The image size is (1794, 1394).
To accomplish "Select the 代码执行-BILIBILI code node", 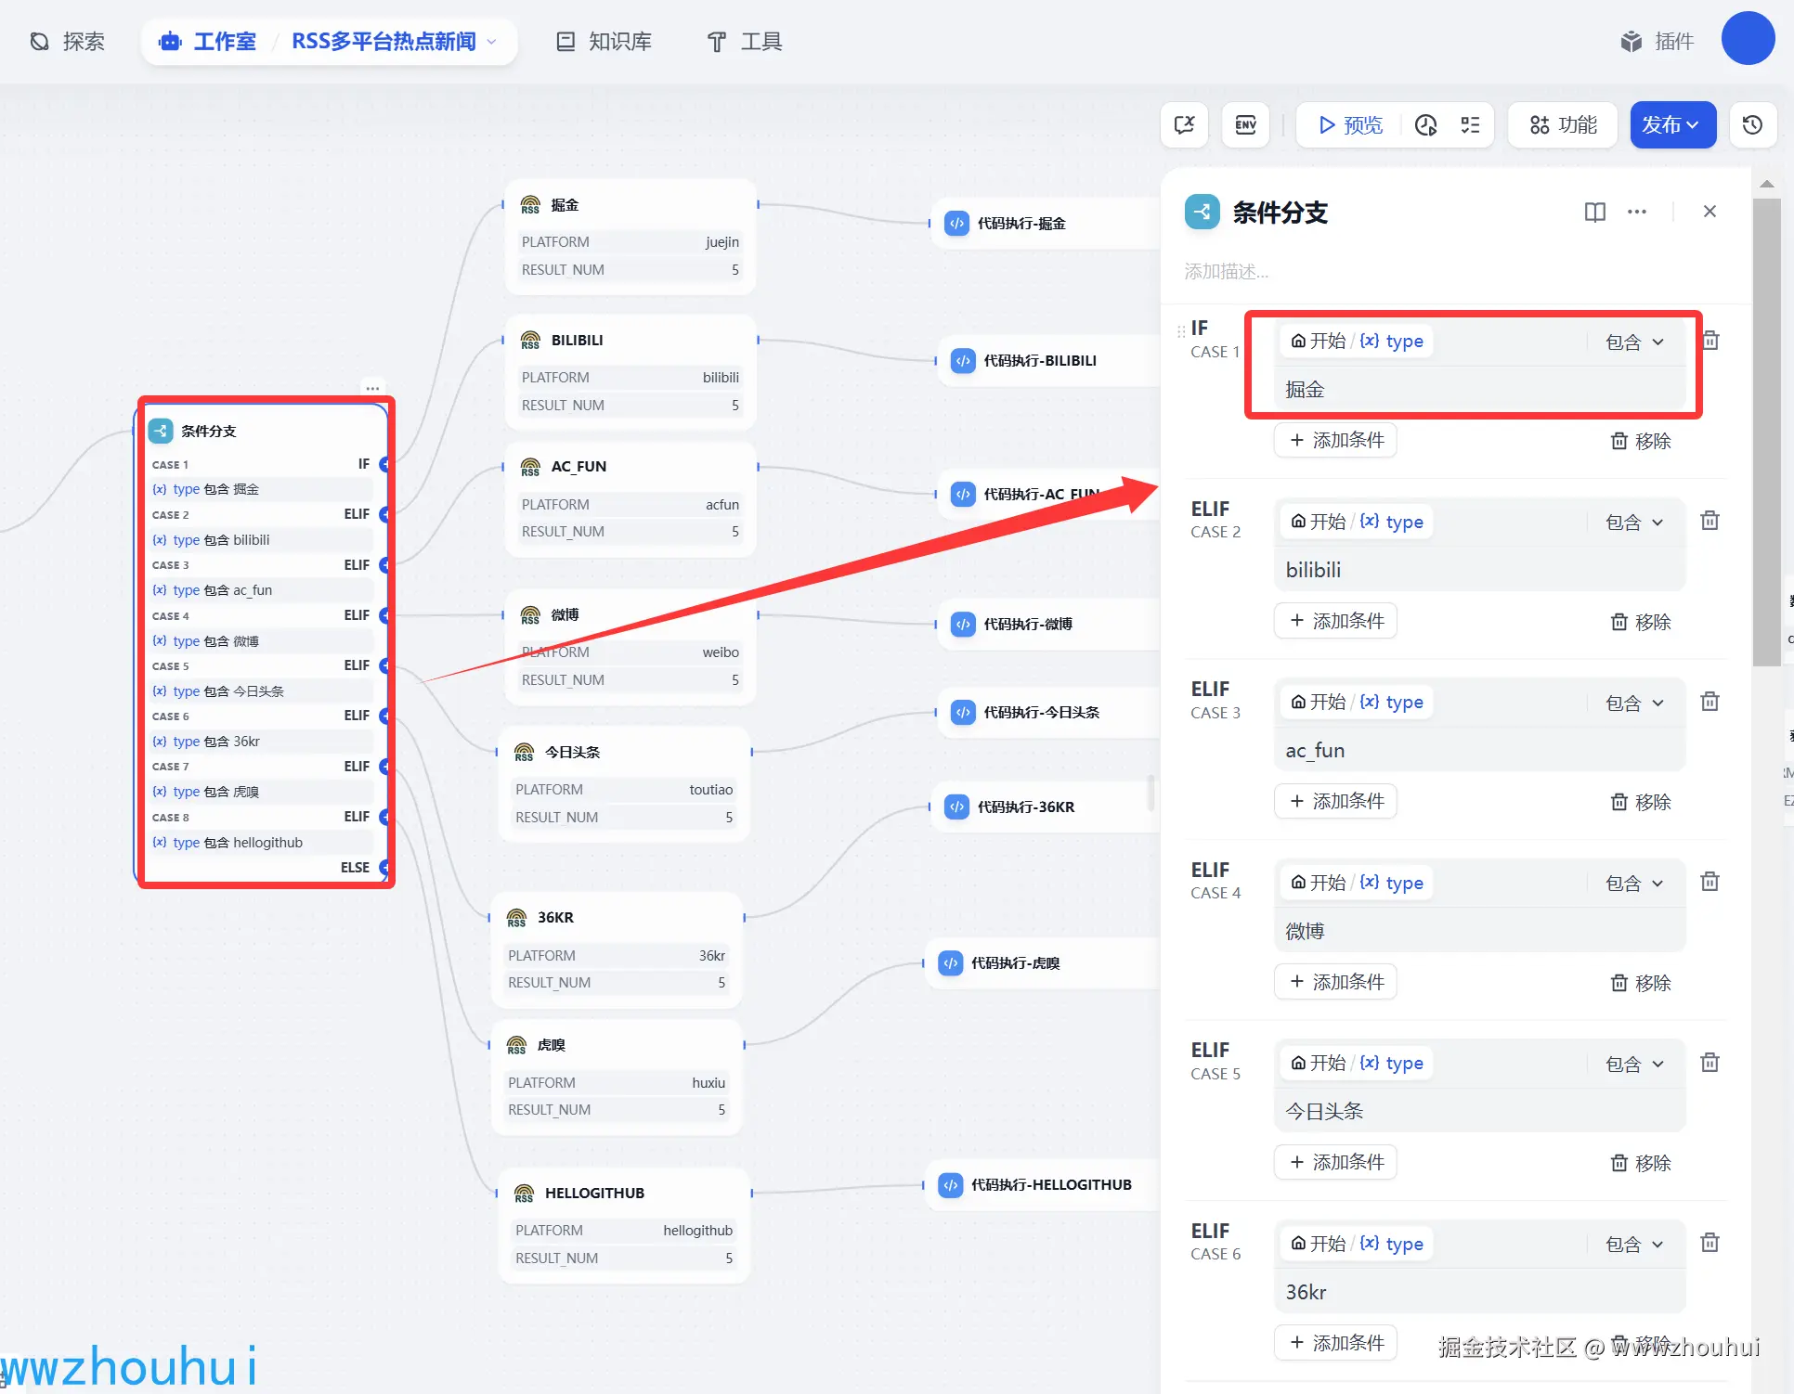I will tap(1048, 360).
